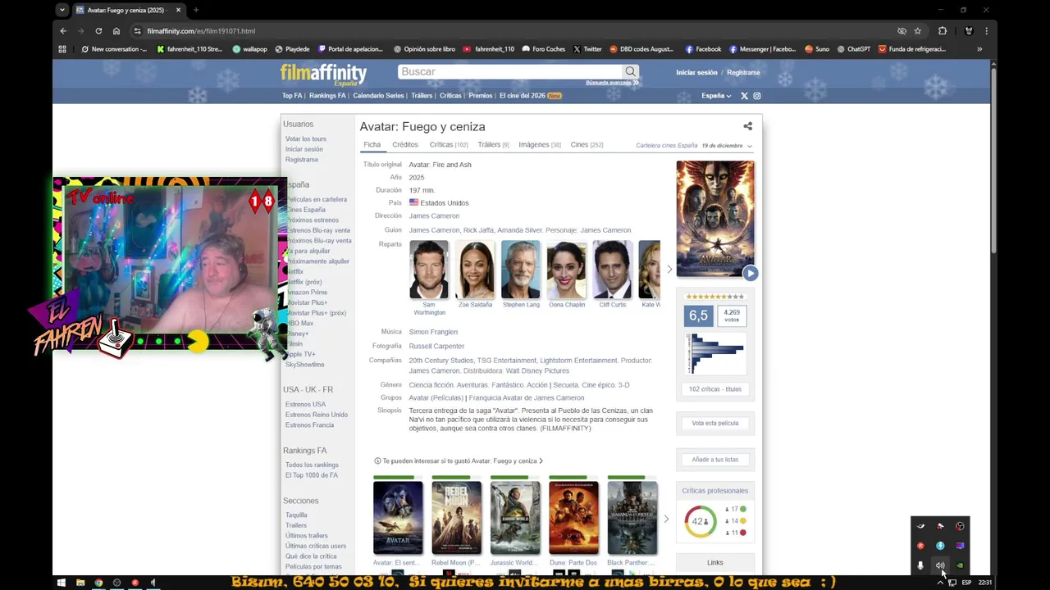The height and width of the screenshot is (590, 1050).
Task: Open the Chrome profile avatar menu
Action: pyautogui.click(x=968, y=31)
